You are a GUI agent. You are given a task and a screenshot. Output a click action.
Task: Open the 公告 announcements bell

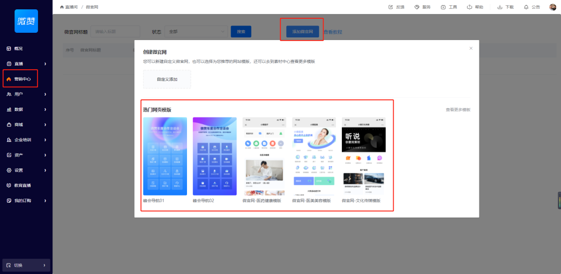click(526, 7)
